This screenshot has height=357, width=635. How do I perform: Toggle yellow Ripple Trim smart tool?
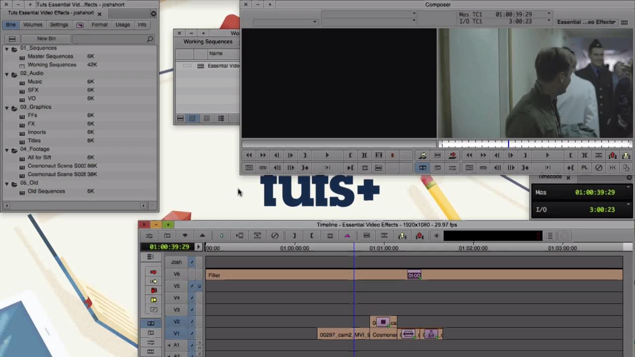coord(153,300)
